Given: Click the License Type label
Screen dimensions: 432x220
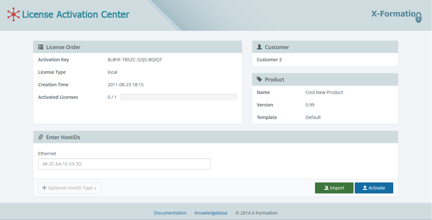Looking at the screenshot, I should click(52, 72).
